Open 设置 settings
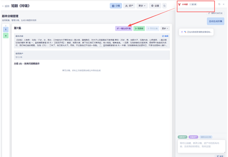The image size is (228, 157). (155, 6)
